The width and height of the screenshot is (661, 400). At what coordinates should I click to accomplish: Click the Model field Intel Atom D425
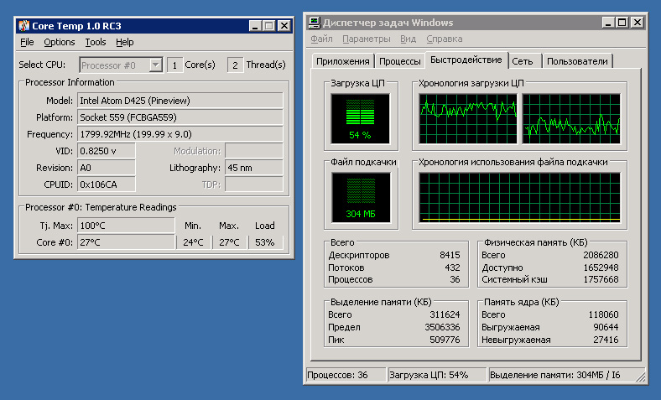180,101
